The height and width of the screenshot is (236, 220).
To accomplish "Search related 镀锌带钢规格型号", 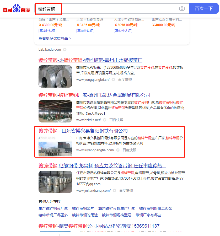I will (117, 215).
